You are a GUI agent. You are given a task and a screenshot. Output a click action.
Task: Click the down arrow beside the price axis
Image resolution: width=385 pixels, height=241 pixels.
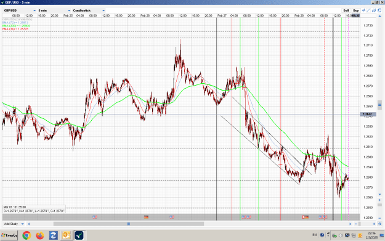coord(379,194)
